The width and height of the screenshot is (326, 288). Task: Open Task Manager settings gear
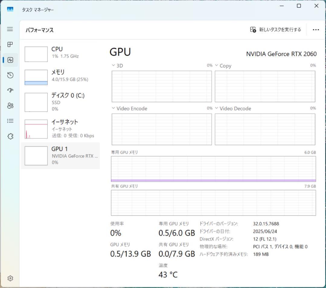(x=10, y=278)
